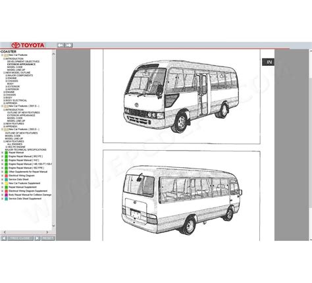Open MAJOR TECHNICAL SPECIFICATIONS topic
312x283 pixels.
click(26, 150)
